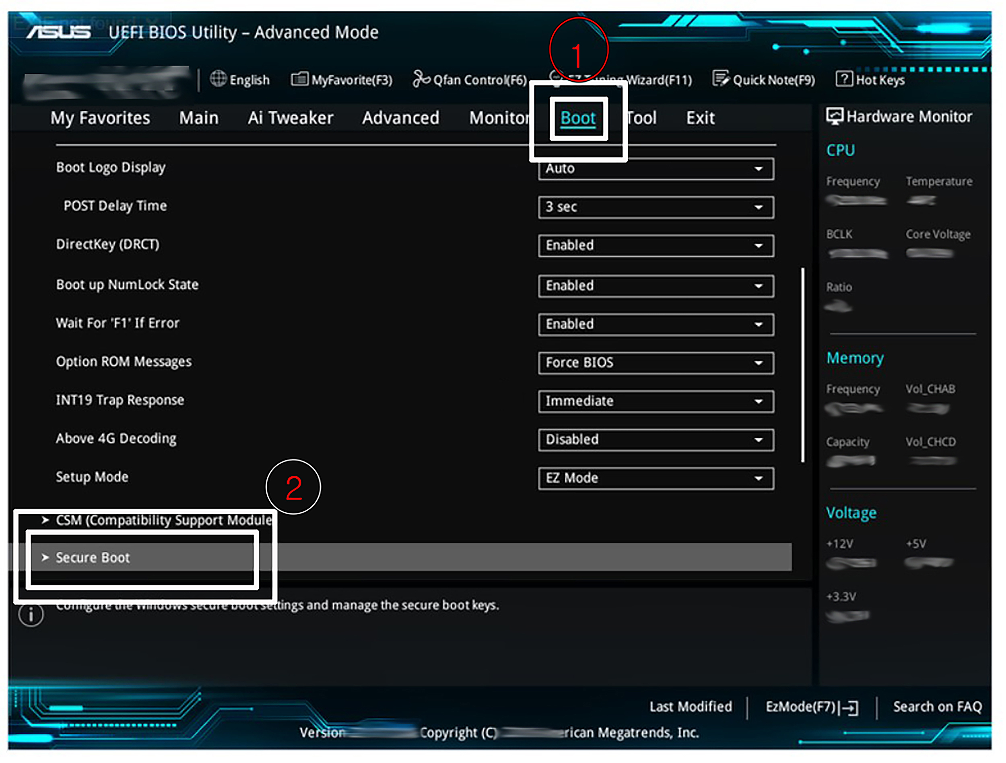Viewport: 1006px width, 763px height.
Task: Open MyFavorite(F3) shortcut
Action: point(342,80)
